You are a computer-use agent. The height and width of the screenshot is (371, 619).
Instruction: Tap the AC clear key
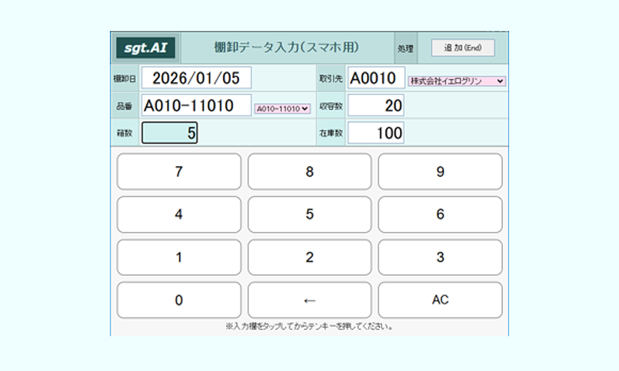click(440, 300)
